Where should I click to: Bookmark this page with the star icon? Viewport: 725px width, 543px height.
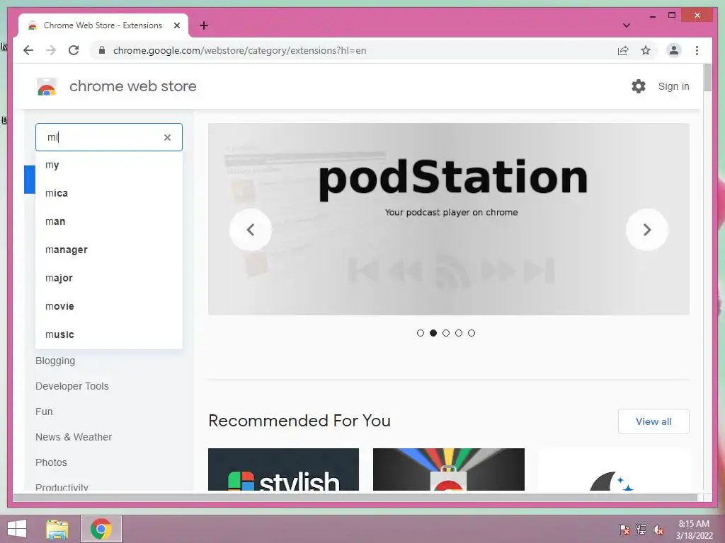(646, 50)
